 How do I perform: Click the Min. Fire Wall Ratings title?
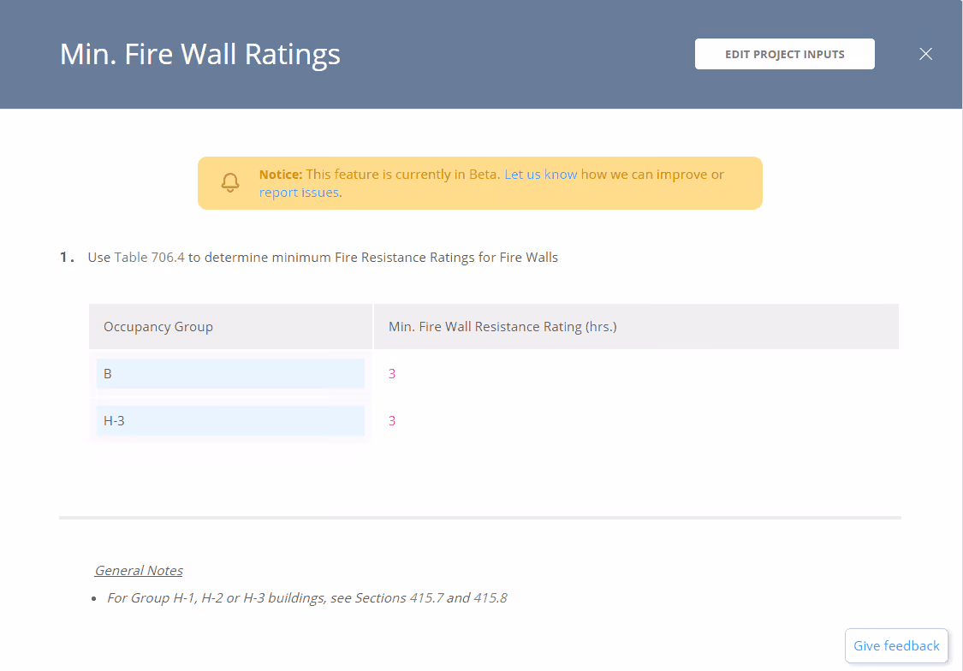coord(199,55)
